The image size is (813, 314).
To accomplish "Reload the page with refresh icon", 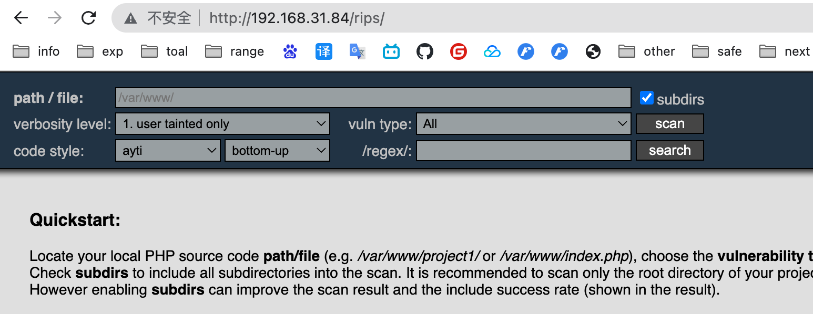I will (88, 18).
